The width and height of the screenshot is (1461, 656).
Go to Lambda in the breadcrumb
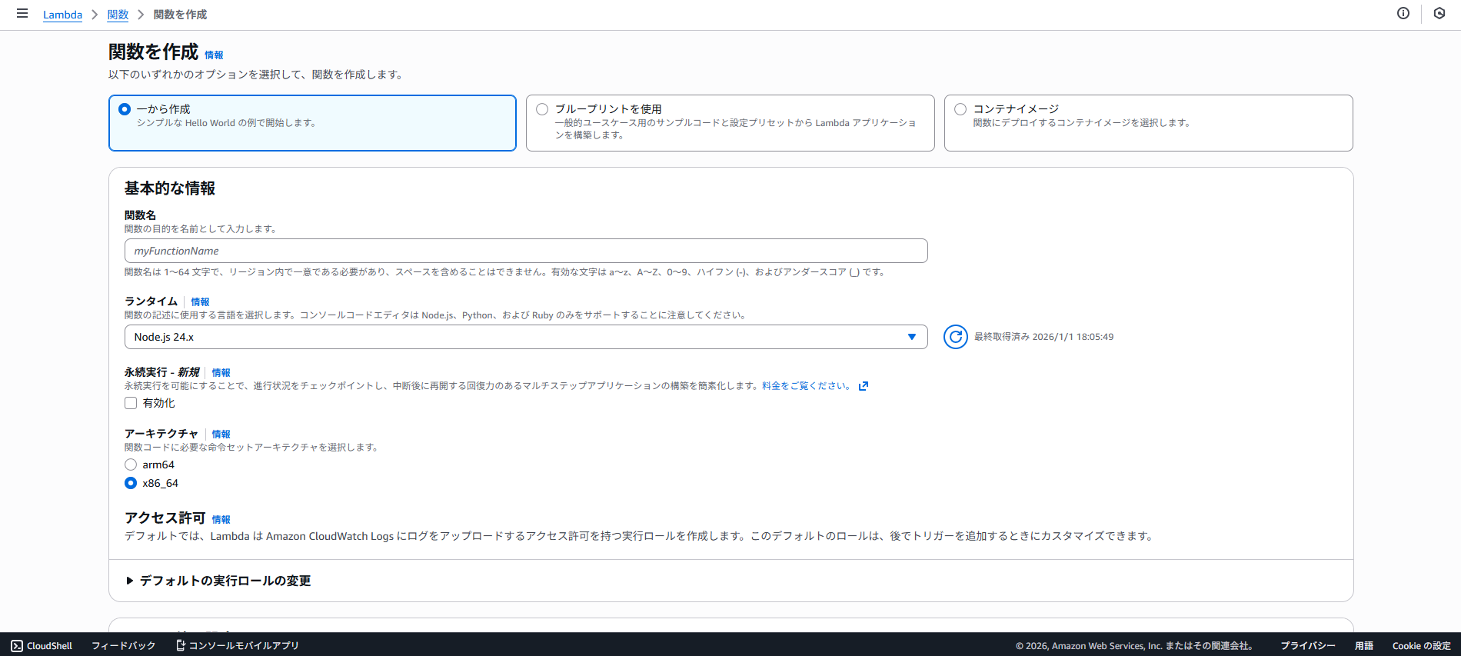click(x=62, y=15)
